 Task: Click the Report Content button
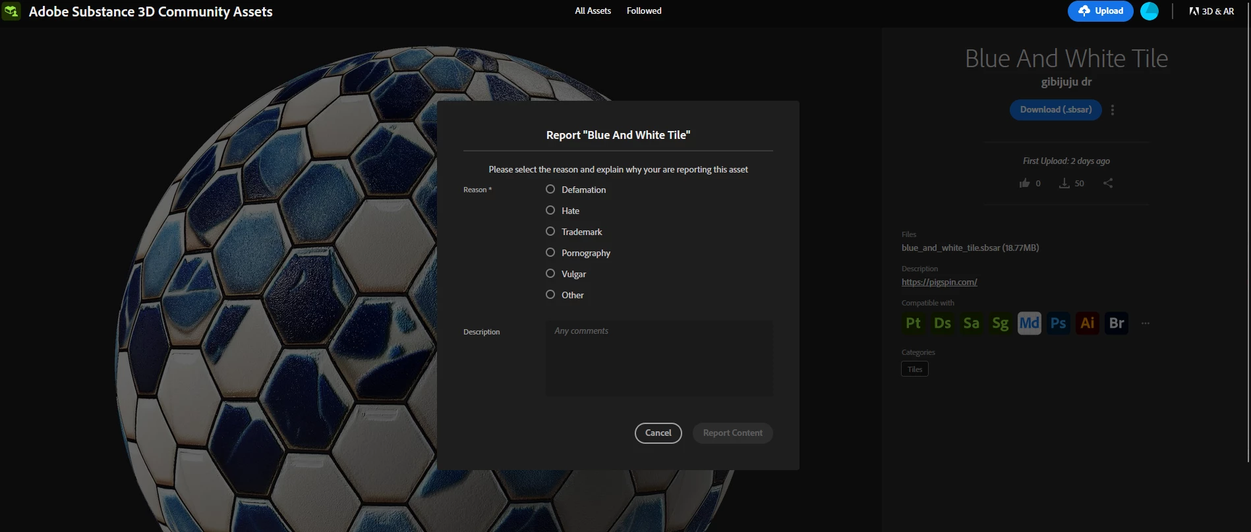732,433
